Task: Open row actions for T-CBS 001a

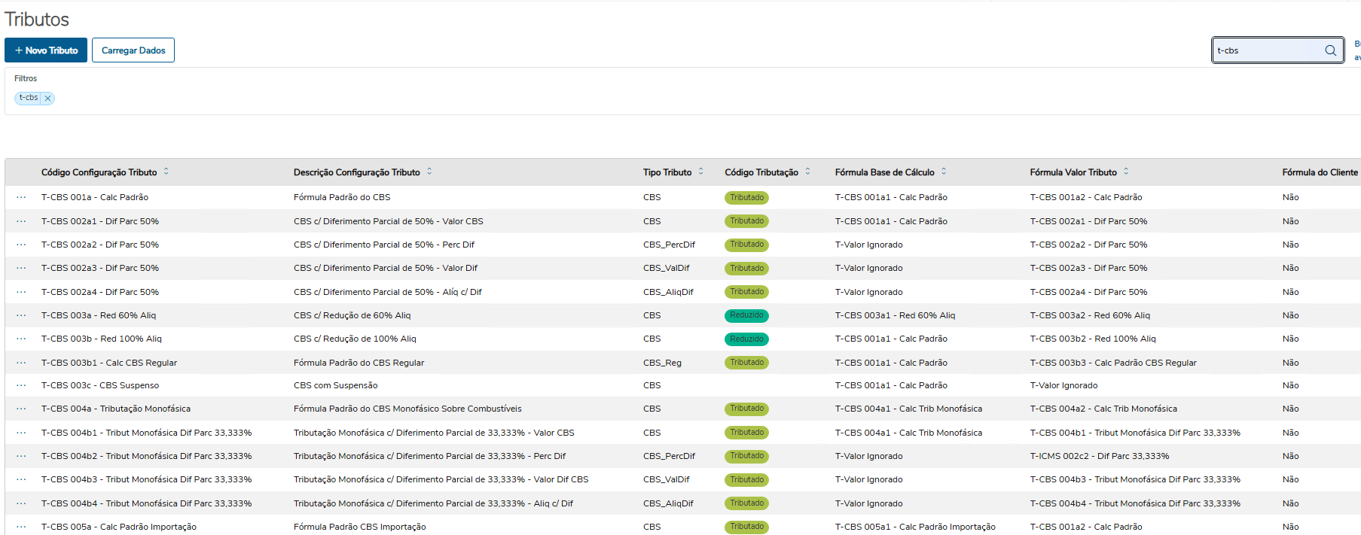Action: click(21, 197)
